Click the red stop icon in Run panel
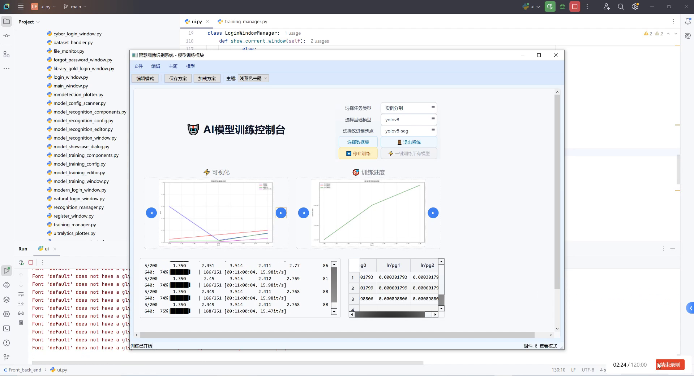The height and width of the screenshot is (376, 694). click(x=31, y=262)
